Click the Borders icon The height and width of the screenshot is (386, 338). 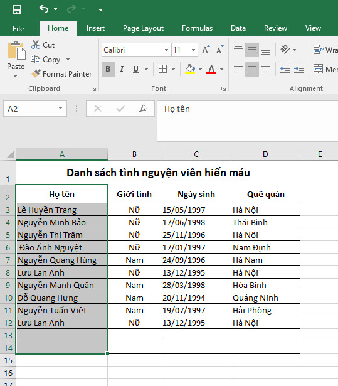[162, 69]
